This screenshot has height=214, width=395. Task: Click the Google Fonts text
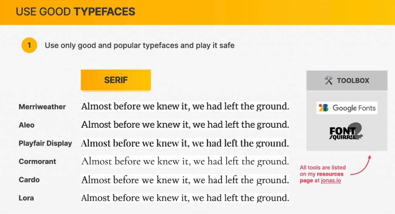(354, 108)
